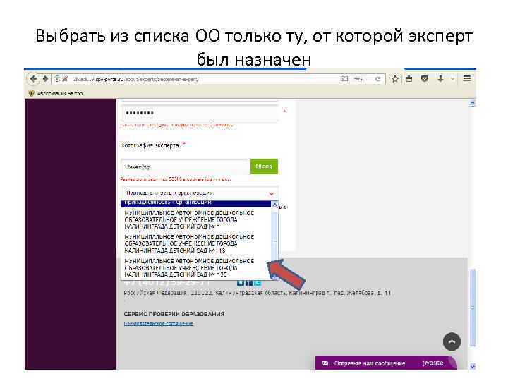This screenshot has width=508, height=381.
Task: Click the toolbar overflow chevron next to downloads
Action: pyautogui.click(x=452, y=79)
